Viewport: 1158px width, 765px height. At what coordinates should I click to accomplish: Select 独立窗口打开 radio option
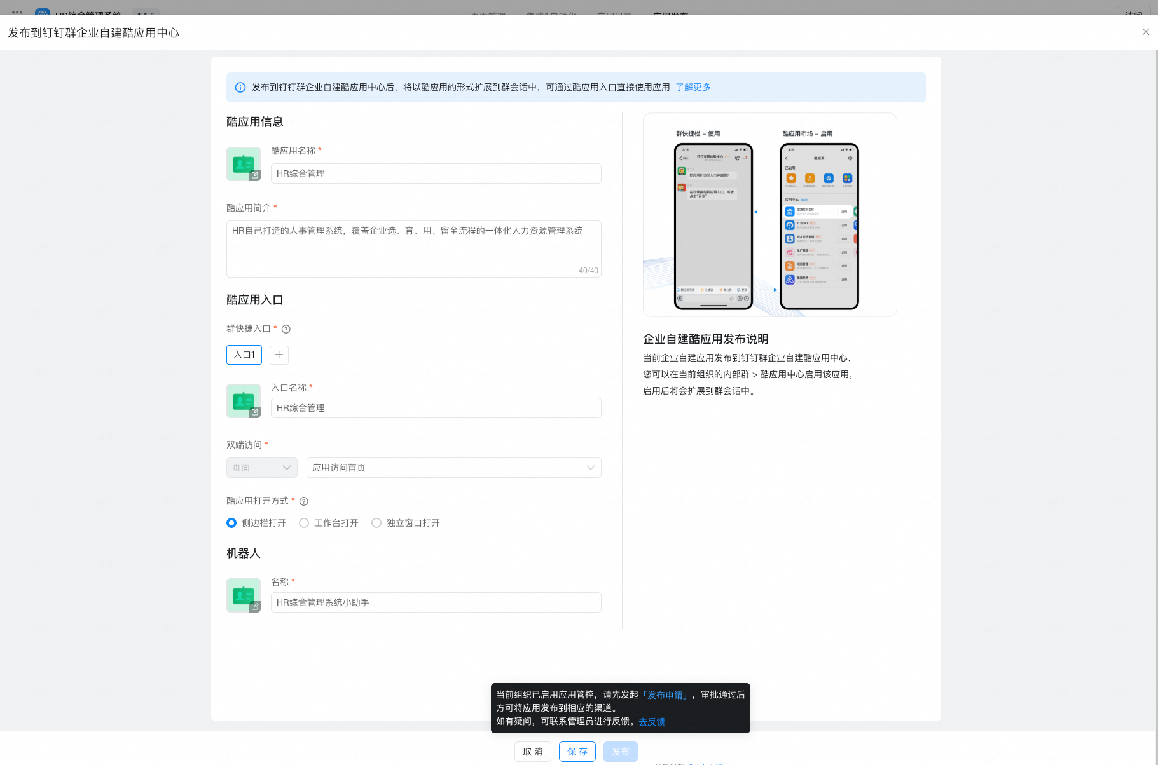point(377,523)
